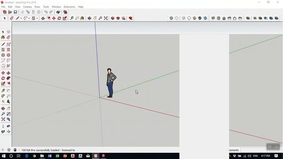Select the Paint Bucket tool in horizontal toolbar
283x159 pixels.
82,18
